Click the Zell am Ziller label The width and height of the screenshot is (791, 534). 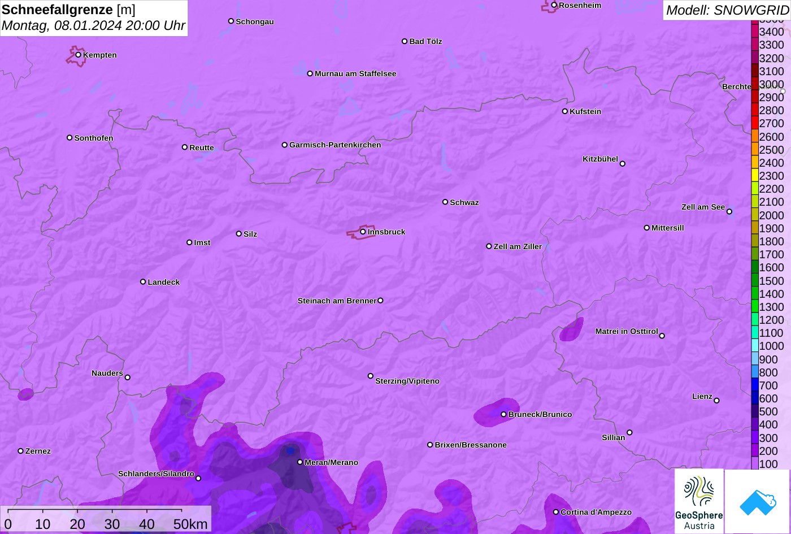pos(518,246)
